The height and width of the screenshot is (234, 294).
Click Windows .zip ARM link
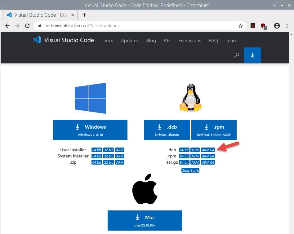(120, 162)
